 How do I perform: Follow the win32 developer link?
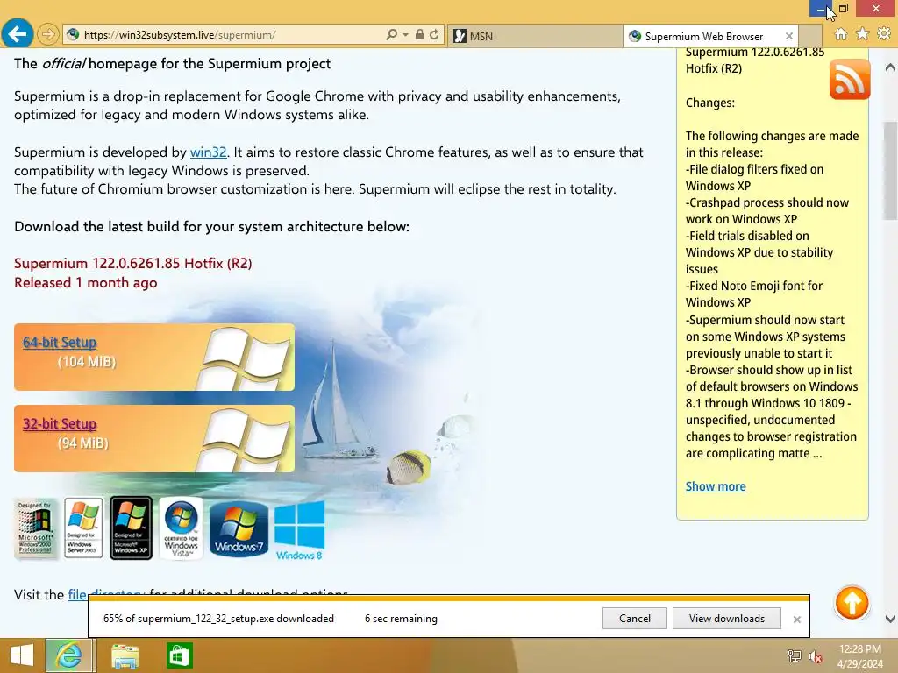[208, 152]
